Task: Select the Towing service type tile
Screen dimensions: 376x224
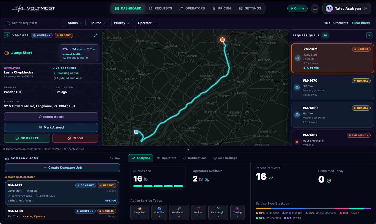Action: (237, 212)
